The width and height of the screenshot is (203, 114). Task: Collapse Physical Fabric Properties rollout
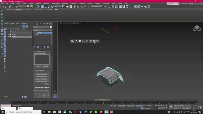pyautogui.click(x=42, y=87)
